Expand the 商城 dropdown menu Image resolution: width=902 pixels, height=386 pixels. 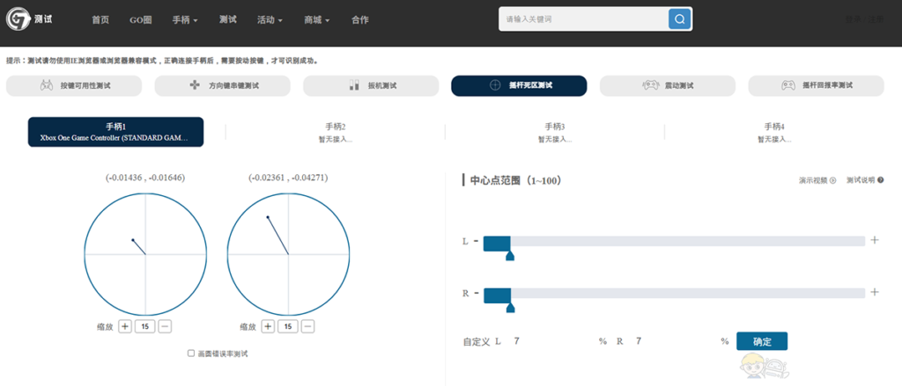(x=316, y=19)
